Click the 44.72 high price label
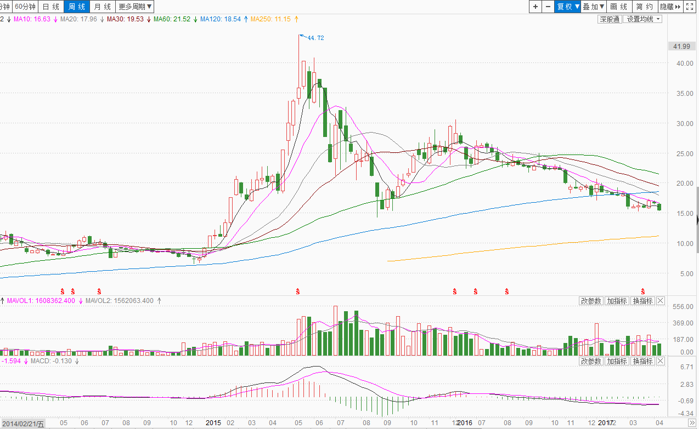 click(x=315, y=38)
